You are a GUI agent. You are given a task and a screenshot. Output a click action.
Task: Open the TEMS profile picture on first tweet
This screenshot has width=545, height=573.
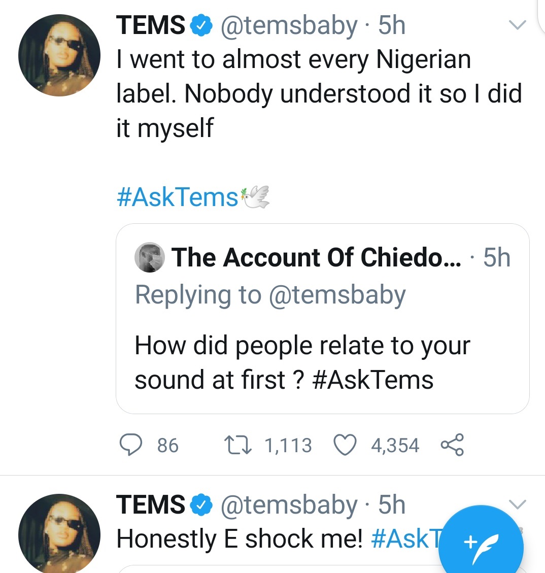[59, 55]
